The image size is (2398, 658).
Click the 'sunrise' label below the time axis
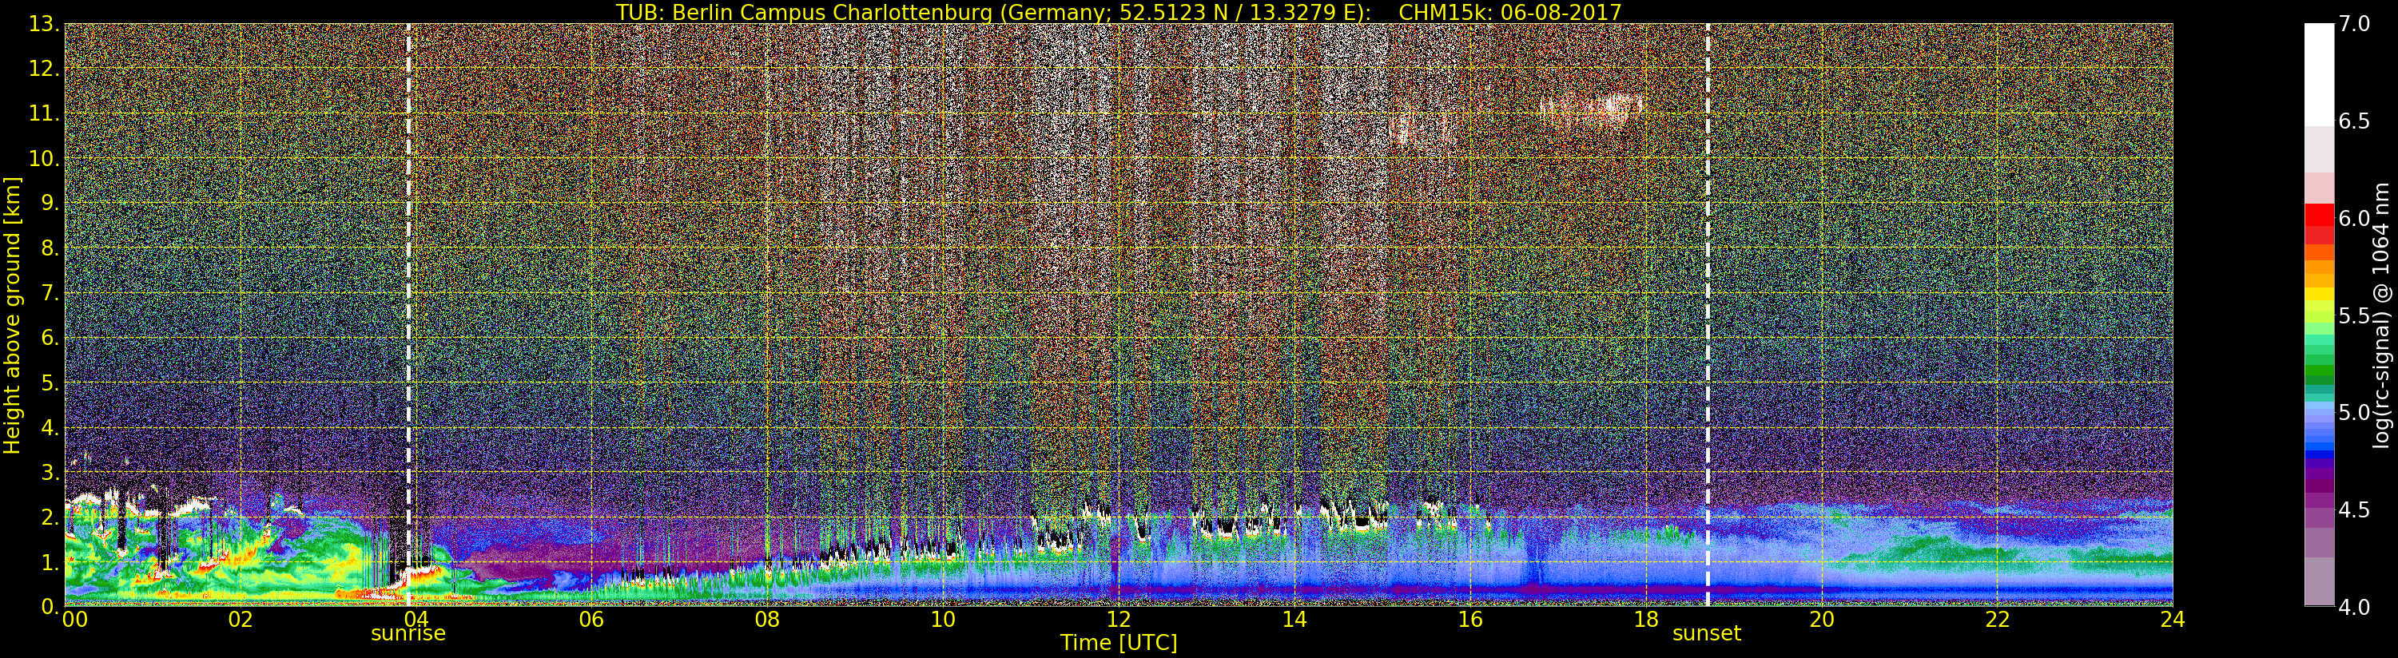[x=408, y=634]
